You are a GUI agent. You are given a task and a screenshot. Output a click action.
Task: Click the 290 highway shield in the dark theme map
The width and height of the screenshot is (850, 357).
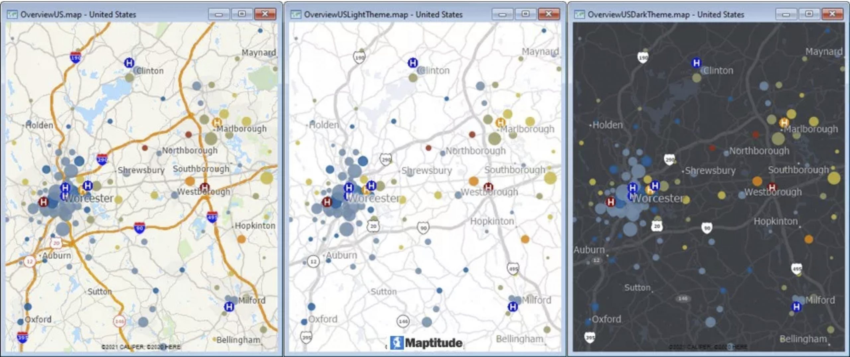pyautogui.click(x=670, y=160)
